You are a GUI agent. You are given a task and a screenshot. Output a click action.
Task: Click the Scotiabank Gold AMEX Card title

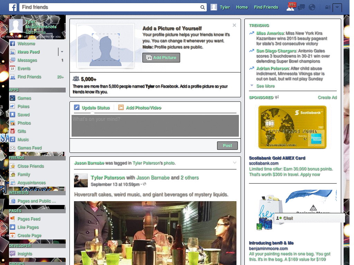pyautogui.click(x=277, y=158)
